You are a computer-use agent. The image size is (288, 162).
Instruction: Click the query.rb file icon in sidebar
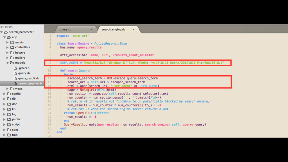pyautogui.click(x=15, y=73)
